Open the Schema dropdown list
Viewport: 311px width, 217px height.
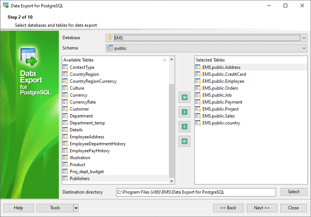click(x=304, y=48)
